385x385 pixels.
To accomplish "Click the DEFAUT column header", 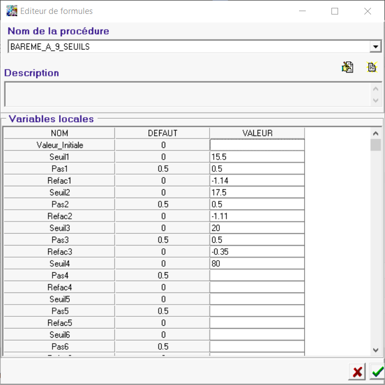I will tap(162, 133).
